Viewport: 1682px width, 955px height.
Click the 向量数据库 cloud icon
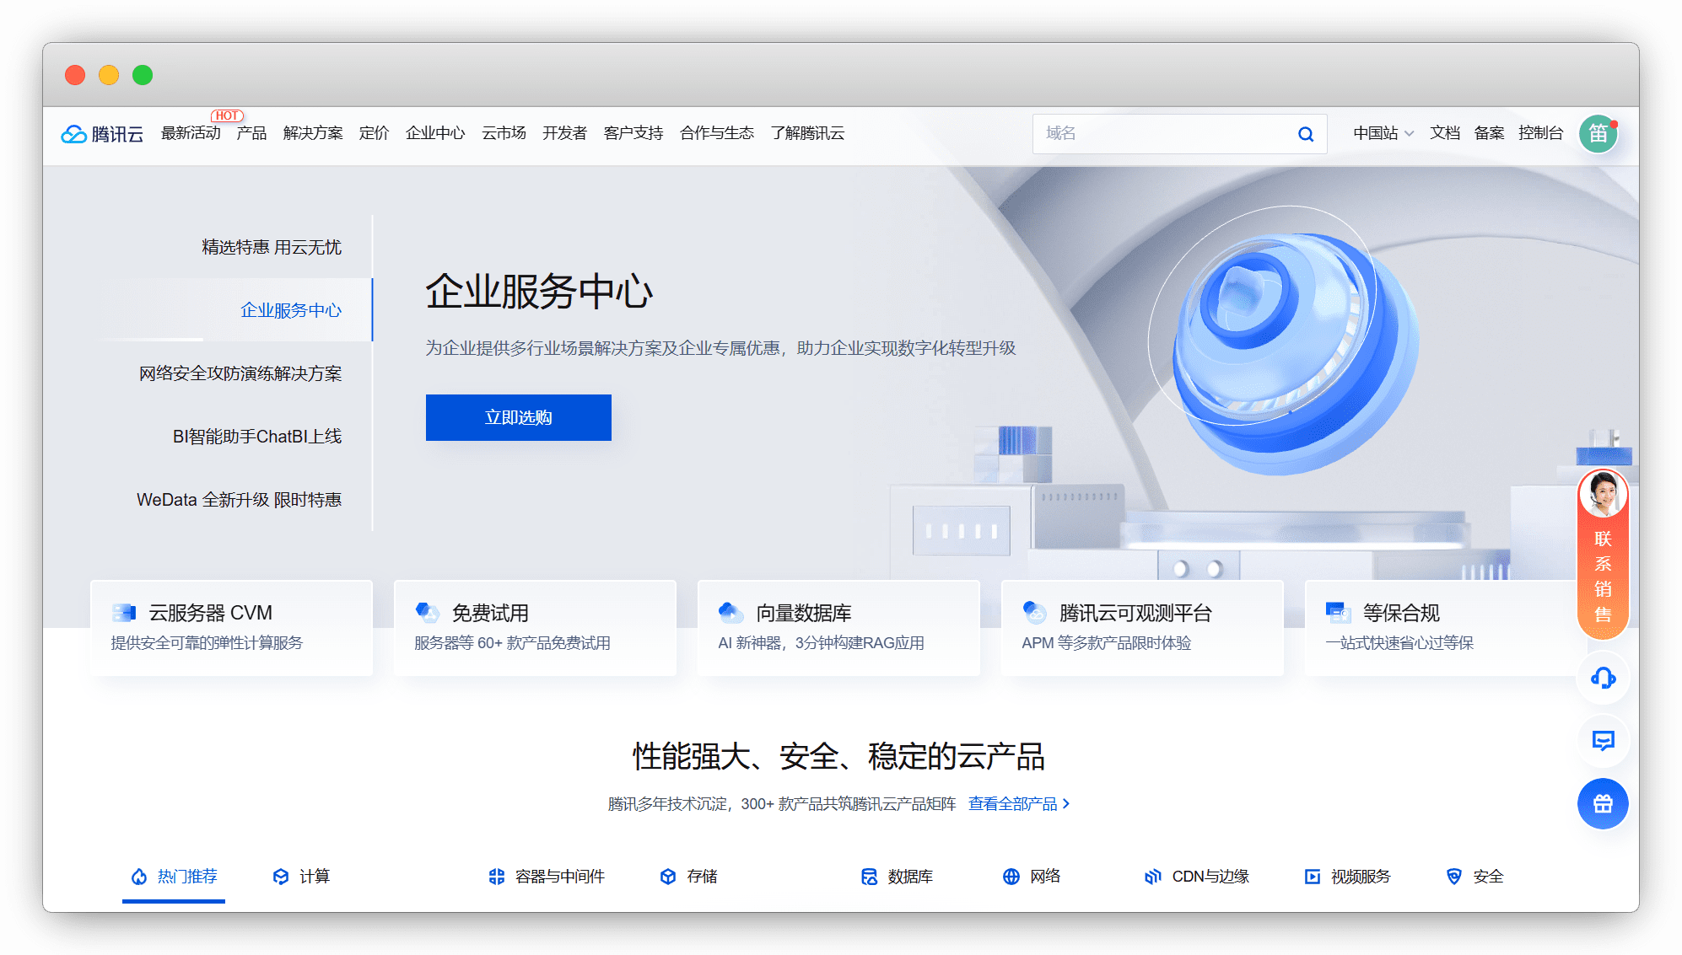click(x=730, y=613)
